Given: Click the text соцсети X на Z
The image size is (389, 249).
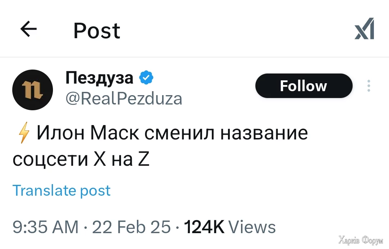Looking at the screenshot, I should click(x=81, y=160).
